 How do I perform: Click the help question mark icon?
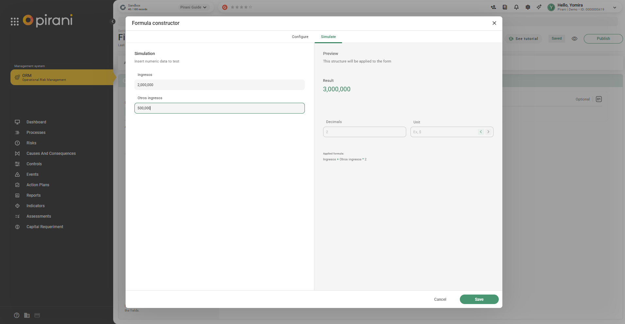pos(17,315)
